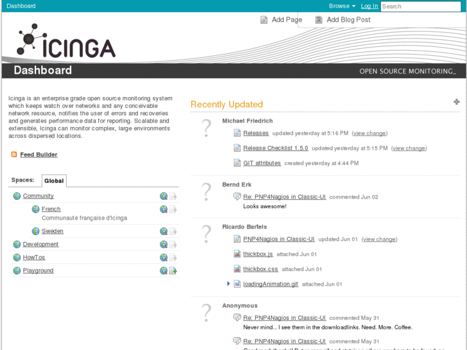View change for PNP4Nagios in Classic-UI
This screenshot has height=350, width=467.
[380, 239]
